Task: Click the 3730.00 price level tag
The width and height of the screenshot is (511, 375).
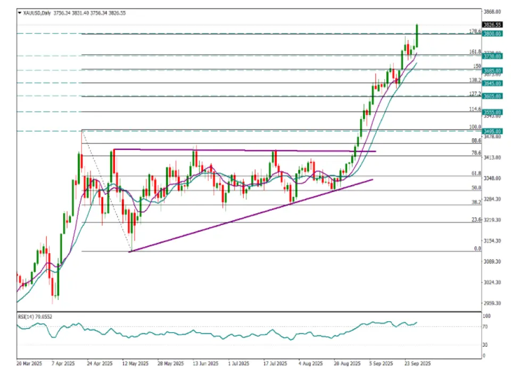Action: 492,55
